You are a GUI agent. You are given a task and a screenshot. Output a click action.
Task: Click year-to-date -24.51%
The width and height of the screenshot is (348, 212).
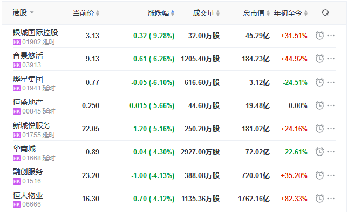click(x=295, y=82)
